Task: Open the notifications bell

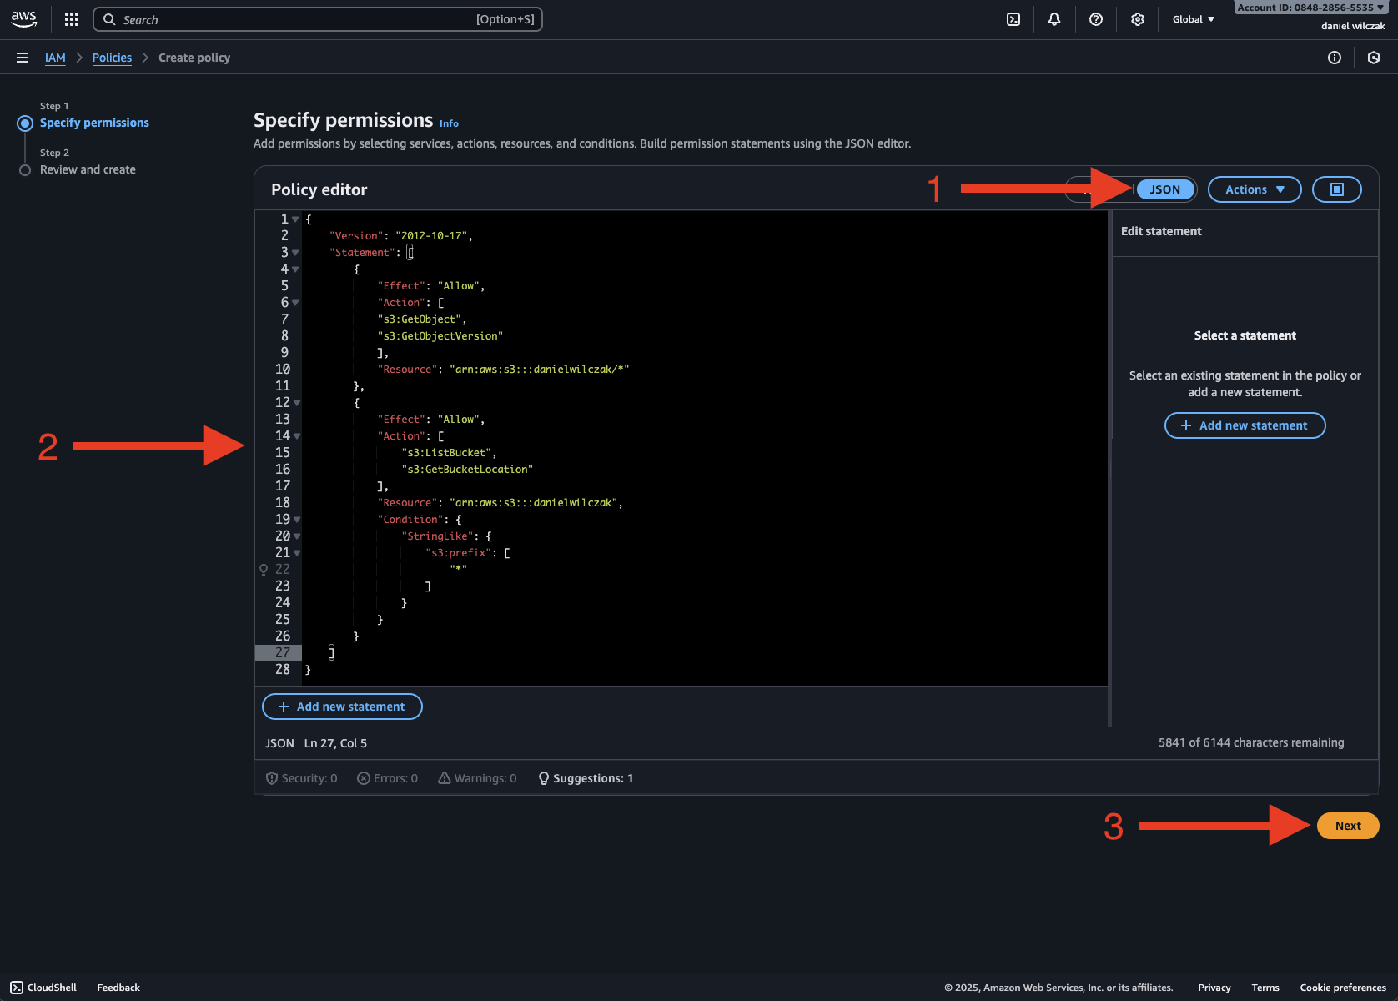Action: coord(1054,19)
